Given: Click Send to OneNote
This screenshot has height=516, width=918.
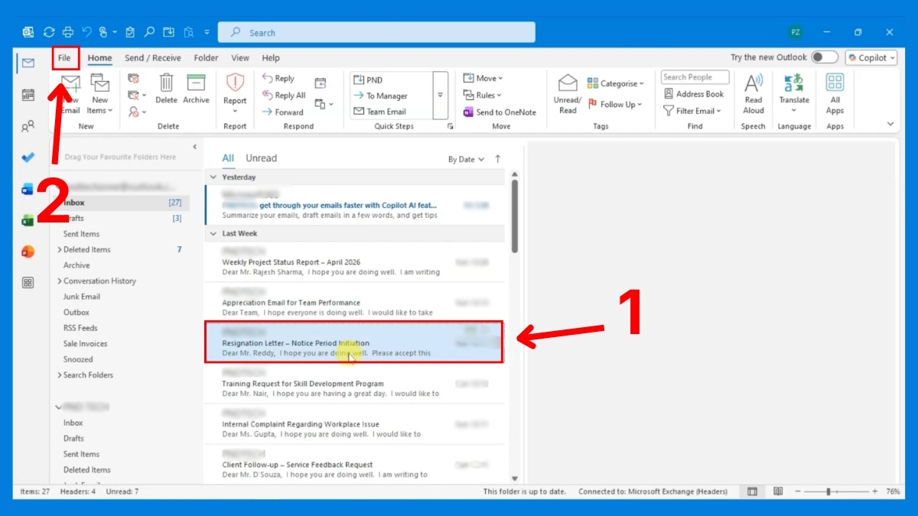Looking at the screenshot, I should click(x=500, y=112).
